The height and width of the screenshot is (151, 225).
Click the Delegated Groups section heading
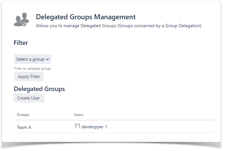click(39, 89)
